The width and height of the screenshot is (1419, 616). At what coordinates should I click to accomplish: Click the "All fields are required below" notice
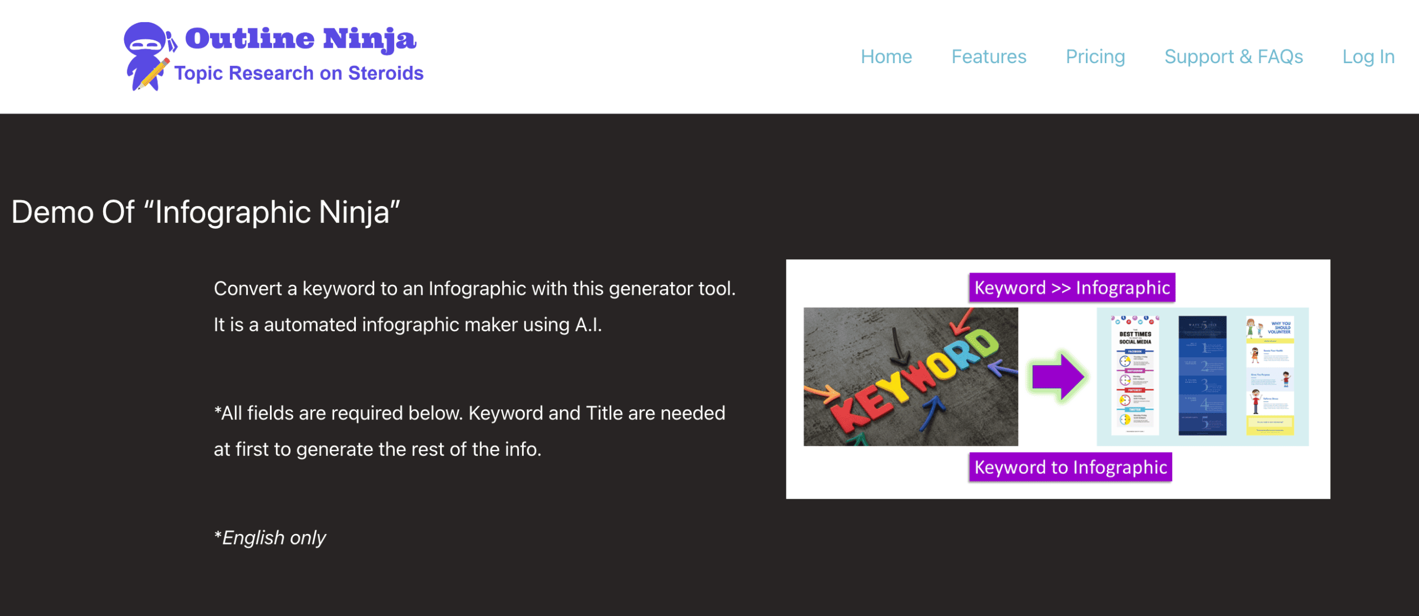[469, 413]
